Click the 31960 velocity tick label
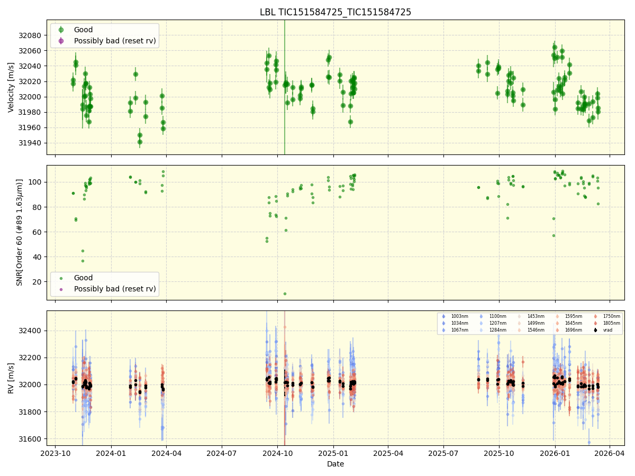635x476 pixels. coord(30,127)
